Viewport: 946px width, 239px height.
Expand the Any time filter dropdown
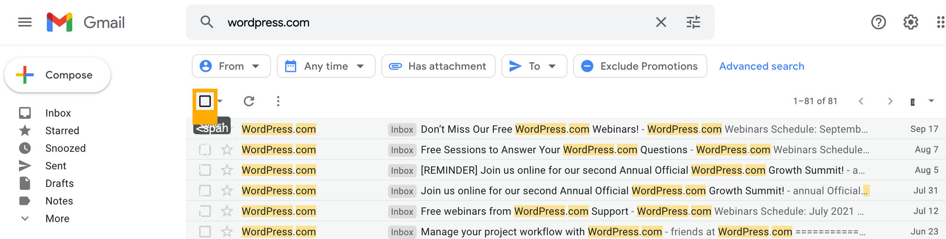326,66
